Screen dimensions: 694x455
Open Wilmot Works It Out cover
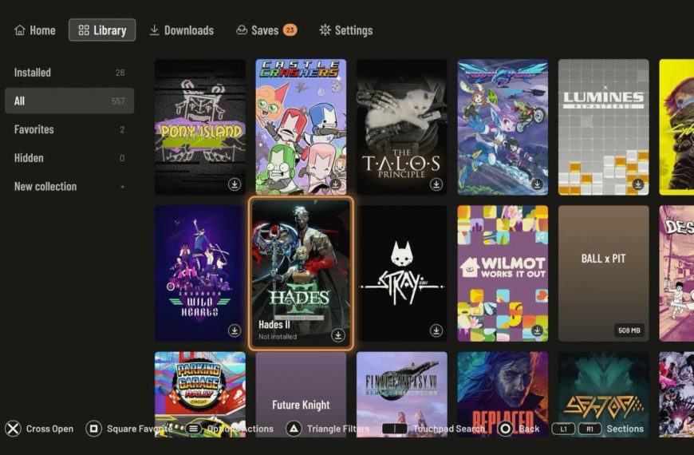coord(503,273)
